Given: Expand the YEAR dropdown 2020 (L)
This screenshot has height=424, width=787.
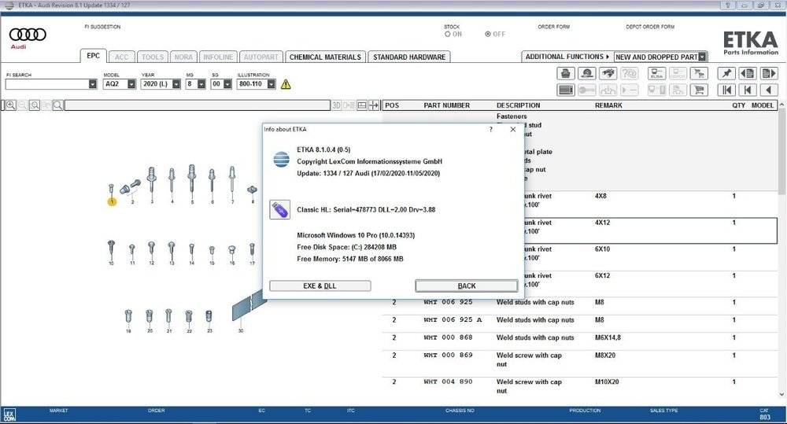Looking at the screenshot, I should [x=176, y=84].
